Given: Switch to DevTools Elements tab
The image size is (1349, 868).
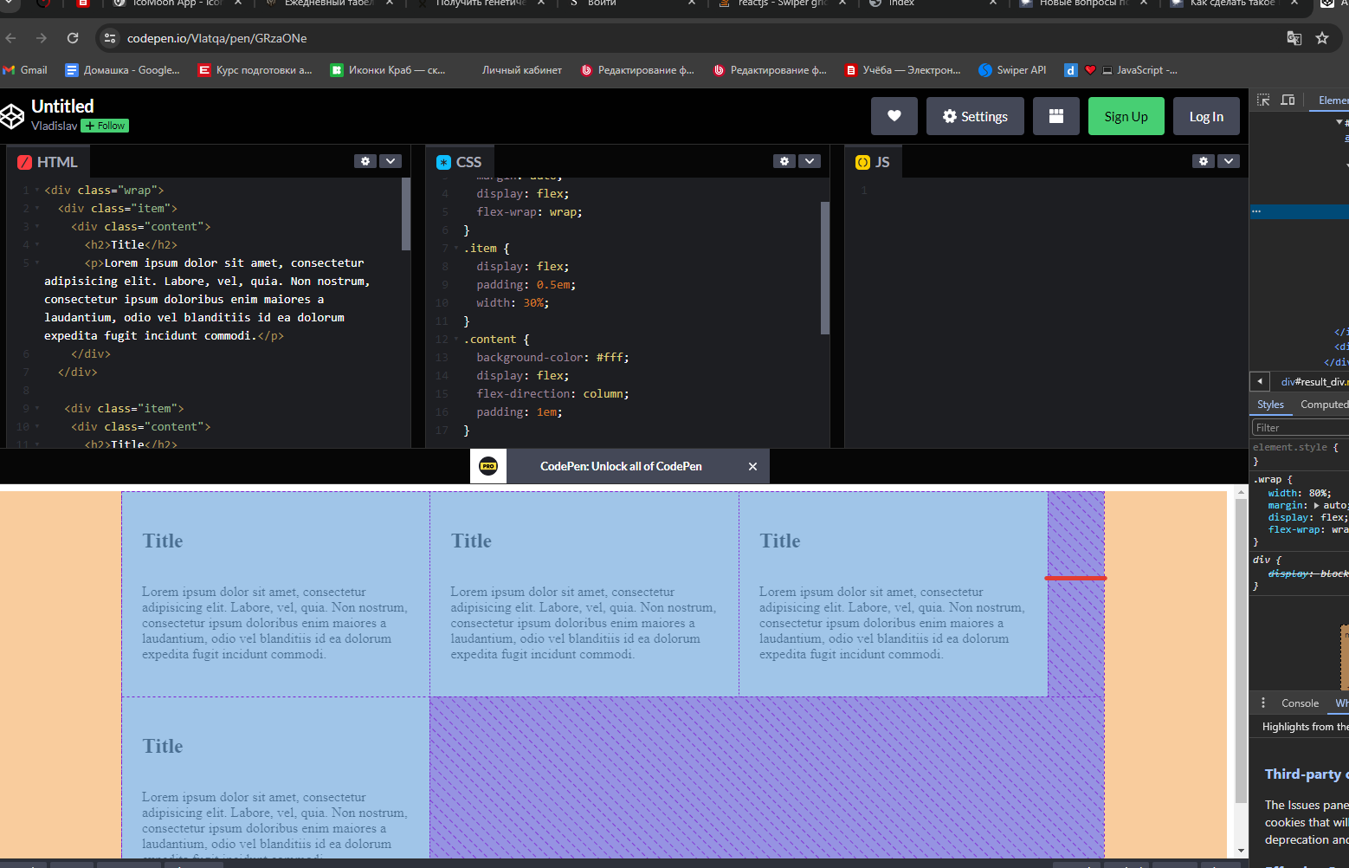Looking at the screenshot, I should 1332,100.
